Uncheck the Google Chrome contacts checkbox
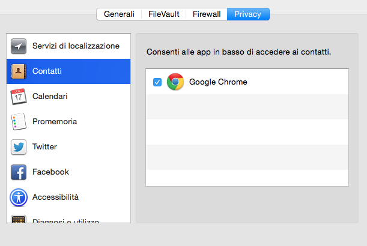This screenshot has width=367, height=246. pyautogui.click(x=157, y=82)
